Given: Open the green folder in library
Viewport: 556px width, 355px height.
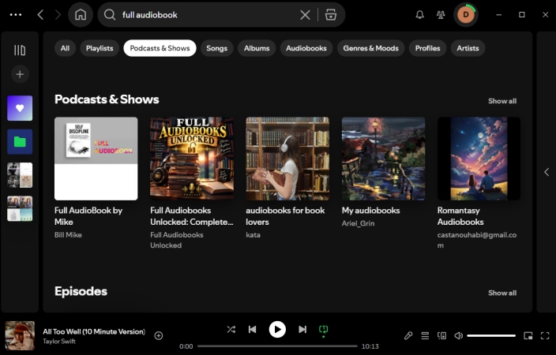Looking at the screenshot, I should [x=20, y=142].
